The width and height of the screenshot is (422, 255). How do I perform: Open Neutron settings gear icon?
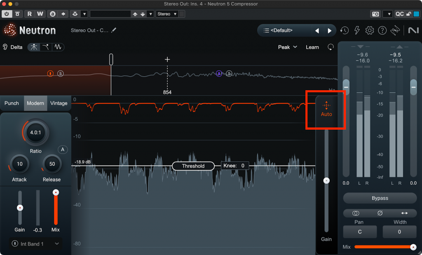(x=370, y=30)
